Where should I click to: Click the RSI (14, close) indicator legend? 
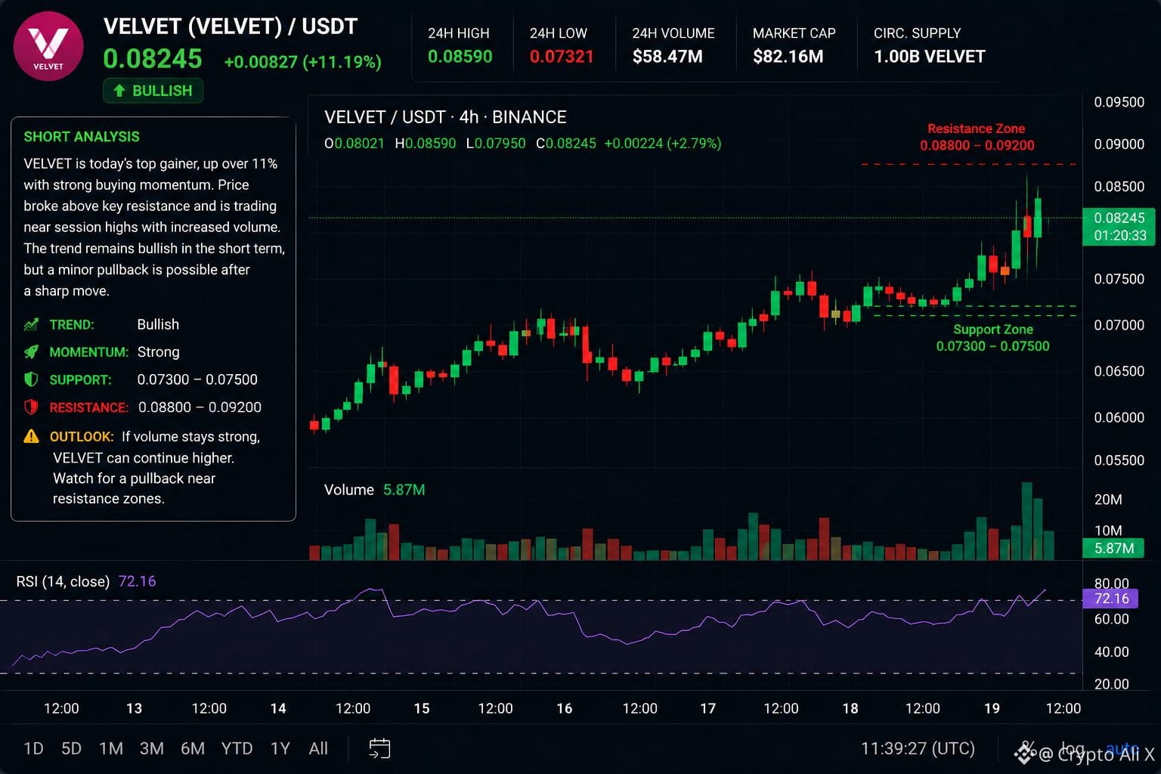click(86, 581)
